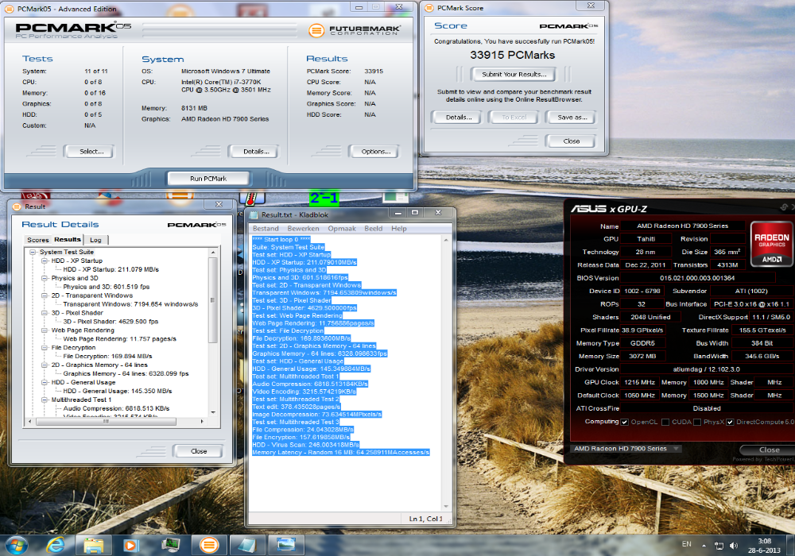
Task: Click the Notepad Result.txt title icon
Action: click(253, 214)
